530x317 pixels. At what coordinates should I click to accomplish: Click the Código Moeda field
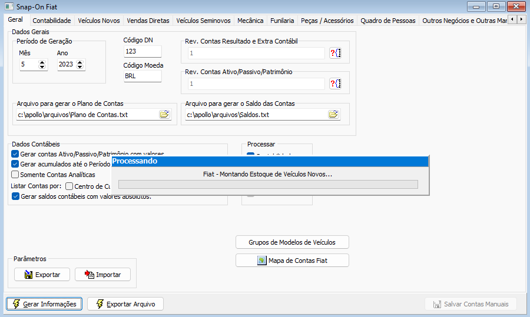143,76
